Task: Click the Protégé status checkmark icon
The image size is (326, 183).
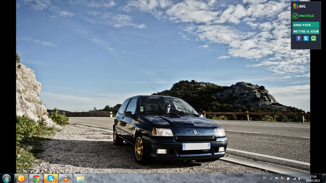Action: (x=295, y=16)
